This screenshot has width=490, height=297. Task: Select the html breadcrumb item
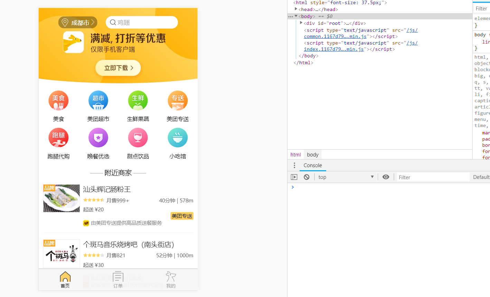(x=295, y=155)
